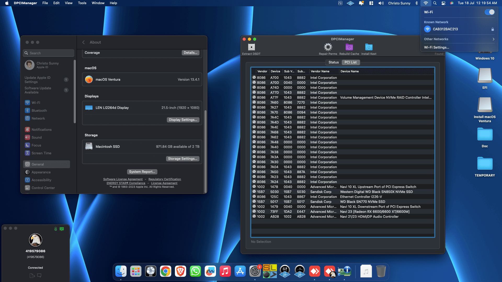Launch Brave browser from the Dock
The height and width of the screenshot is (282, 502).
click(180, 271)
